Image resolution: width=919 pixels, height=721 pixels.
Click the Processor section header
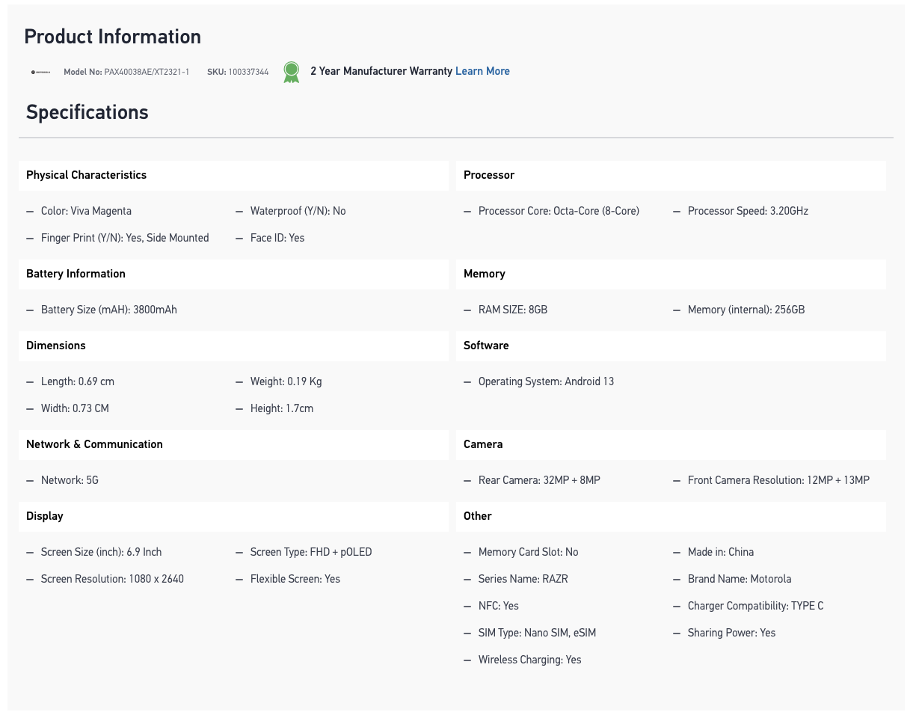(489, 175)
